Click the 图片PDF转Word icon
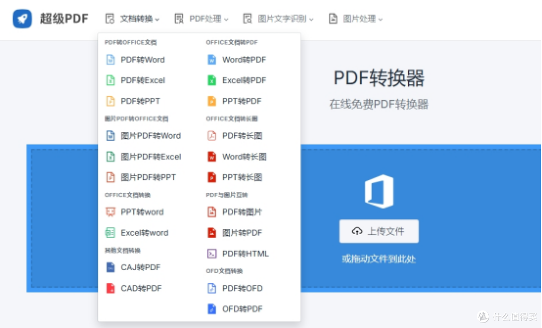 tap(110, 136)
